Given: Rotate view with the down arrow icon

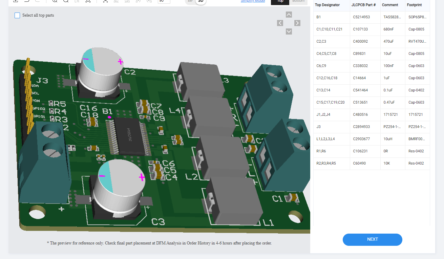Looking at the screenshot, I should click(x=289, y=31).
